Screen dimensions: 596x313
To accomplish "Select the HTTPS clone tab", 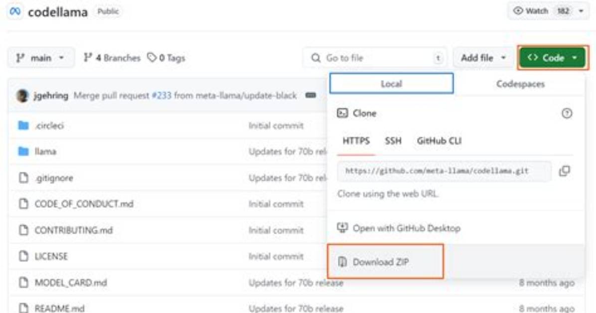I will [356, 141].
